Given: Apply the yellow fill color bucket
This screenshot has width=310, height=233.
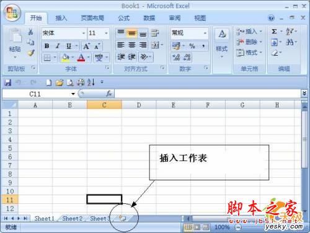Looking at the screenshot, I should click(x=66, y=57).
